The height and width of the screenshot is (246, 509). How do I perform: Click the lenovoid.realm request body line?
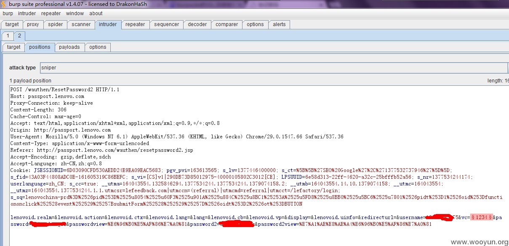256,217
